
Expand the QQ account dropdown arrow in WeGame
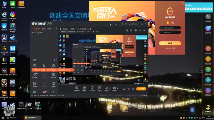coord(179,28)
